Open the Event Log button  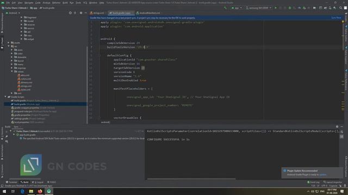pyautogui.click(x=313, y=182)
